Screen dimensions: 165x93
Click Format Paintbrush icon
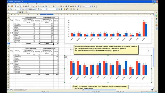[43, 6]
